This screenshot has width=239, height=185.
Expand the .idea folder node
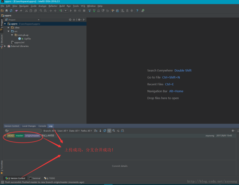[x=9, y=28]
